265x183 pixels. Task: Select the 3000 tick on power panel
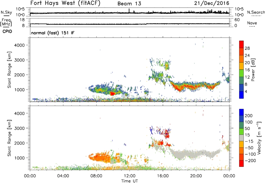[20, 60]
